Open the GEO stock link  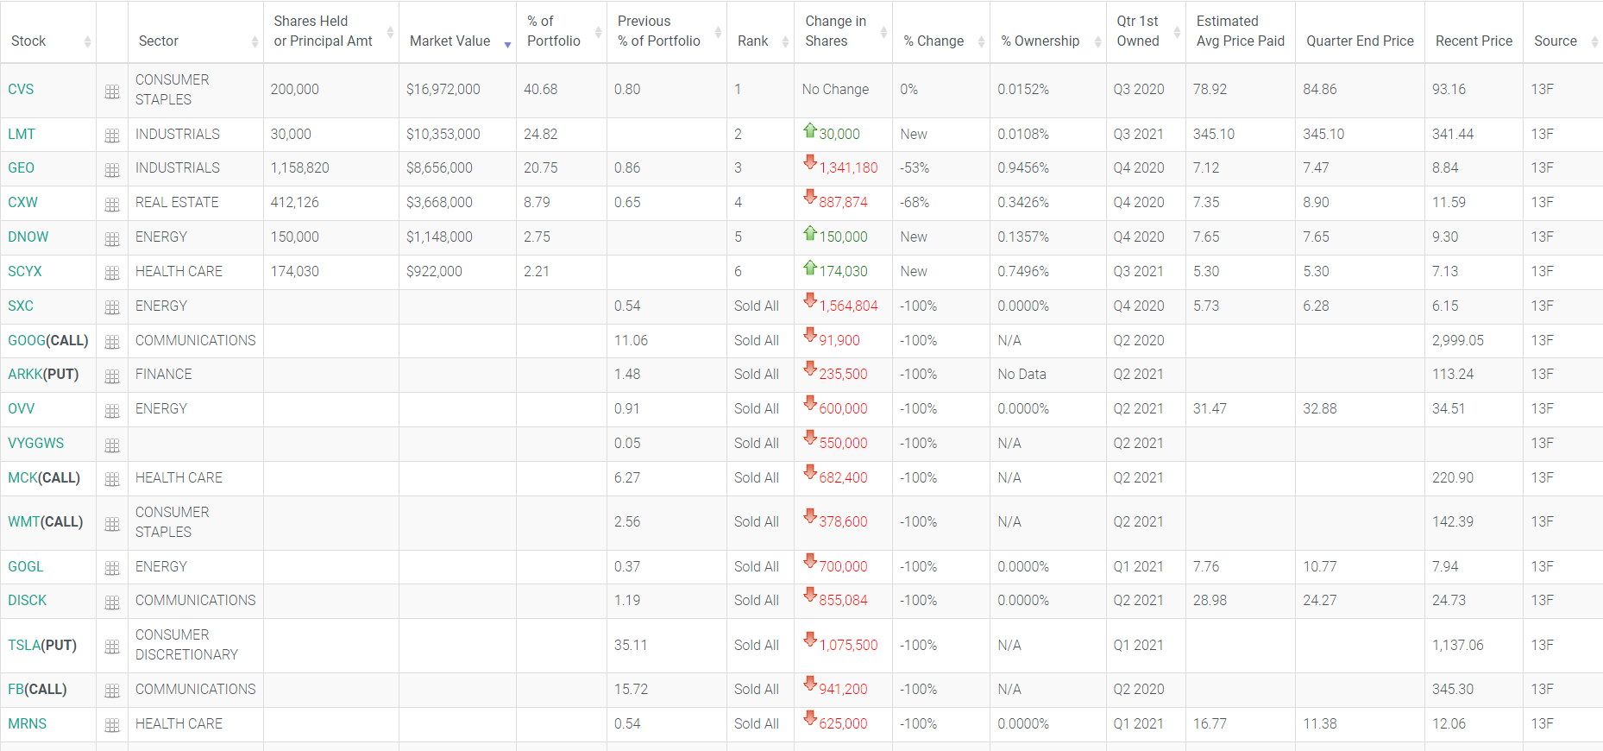point(22,168)
